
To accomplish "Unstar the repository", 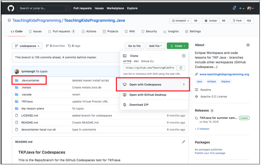I will 211,21.
